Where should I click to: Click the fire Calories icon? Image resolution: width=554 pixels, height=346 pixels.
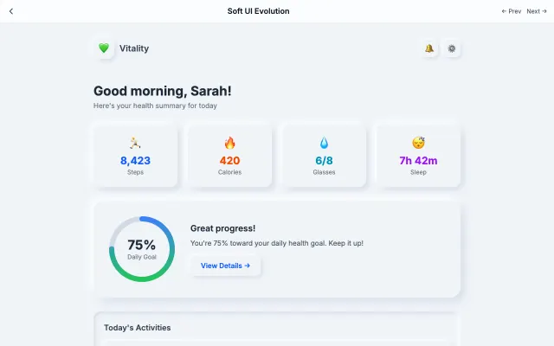pyautogui.click(x=229, y=143)
